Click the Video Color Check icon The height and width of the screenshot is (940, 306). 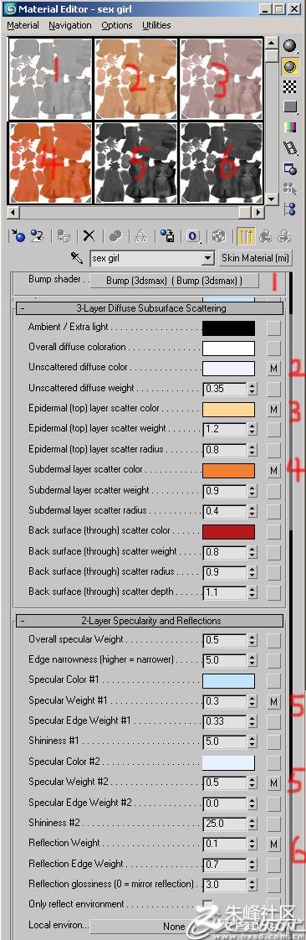(x=290, y=127)
